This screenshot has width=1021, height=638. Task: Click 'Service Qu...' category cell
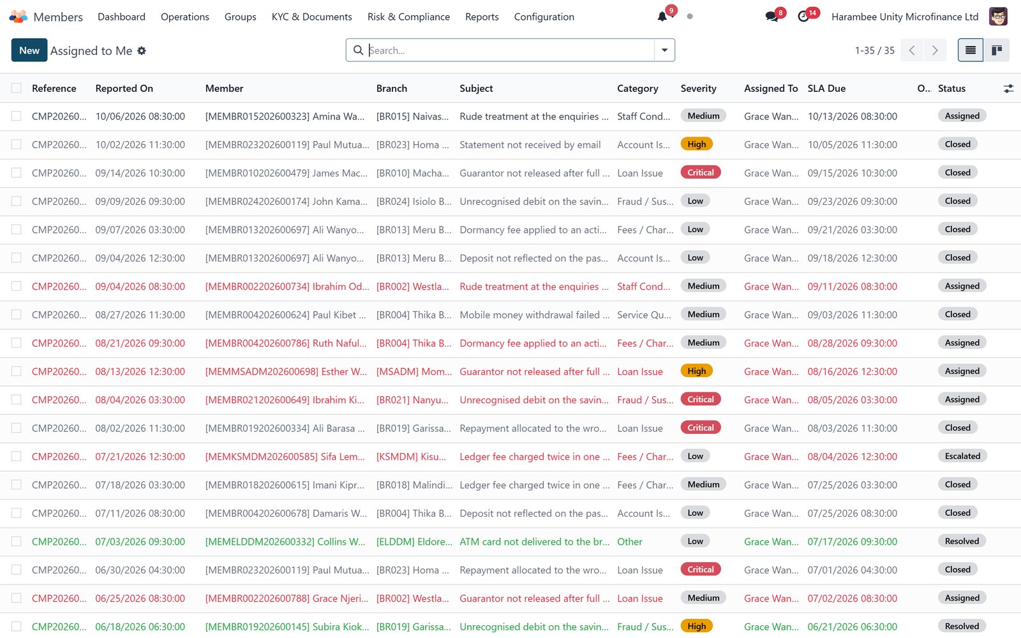point(644,315)
